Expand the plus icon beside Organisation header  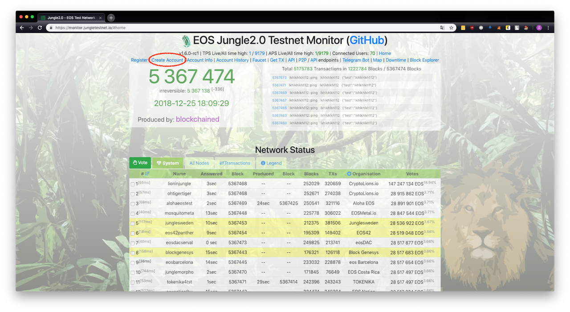click(x=349, y=174)
